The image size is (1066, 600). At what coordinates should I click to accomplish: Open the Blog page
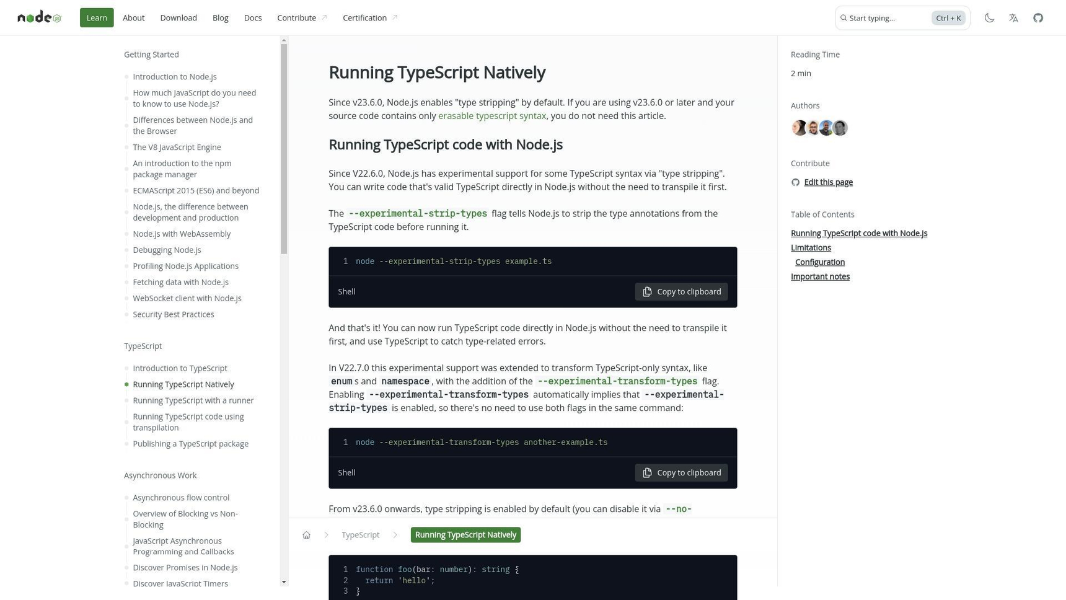coord(221,18)
